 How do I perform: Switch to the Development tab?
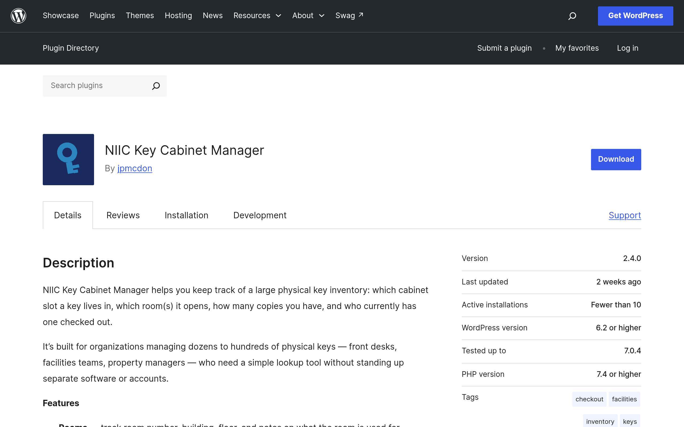coord(260,215)
